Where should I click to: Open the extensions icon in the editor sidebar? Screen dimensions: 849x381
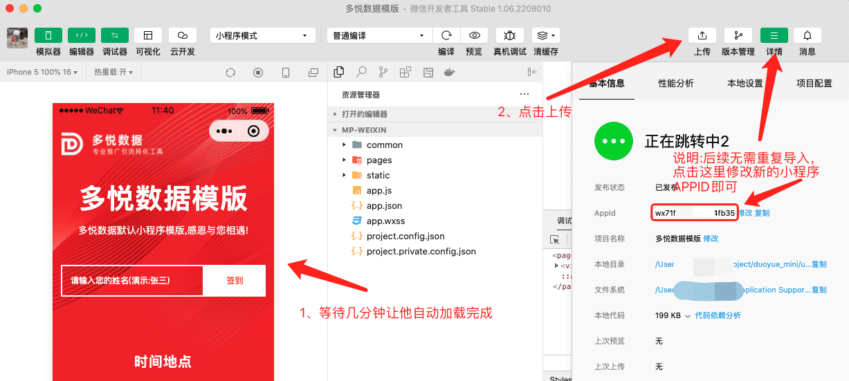pos(405,72)
